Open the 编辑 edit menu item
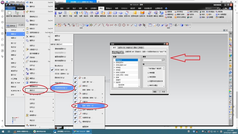Viewport: 238px width, 134px height. tap(15, 34)
